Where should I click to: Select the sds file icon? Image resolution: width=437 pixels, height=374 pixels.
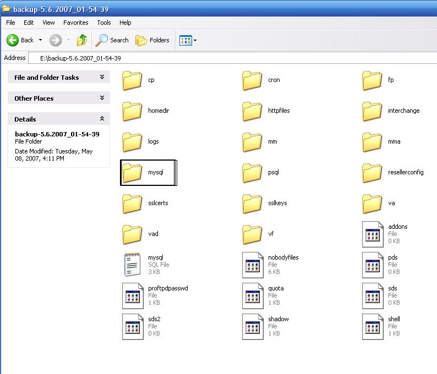373,296
